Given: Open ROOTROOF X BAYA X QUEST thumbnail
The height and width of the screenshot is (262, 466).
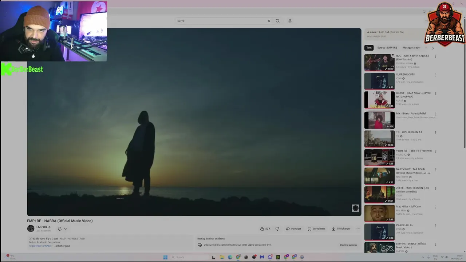Looking at the screenshot, I should (x=379, y=62).
